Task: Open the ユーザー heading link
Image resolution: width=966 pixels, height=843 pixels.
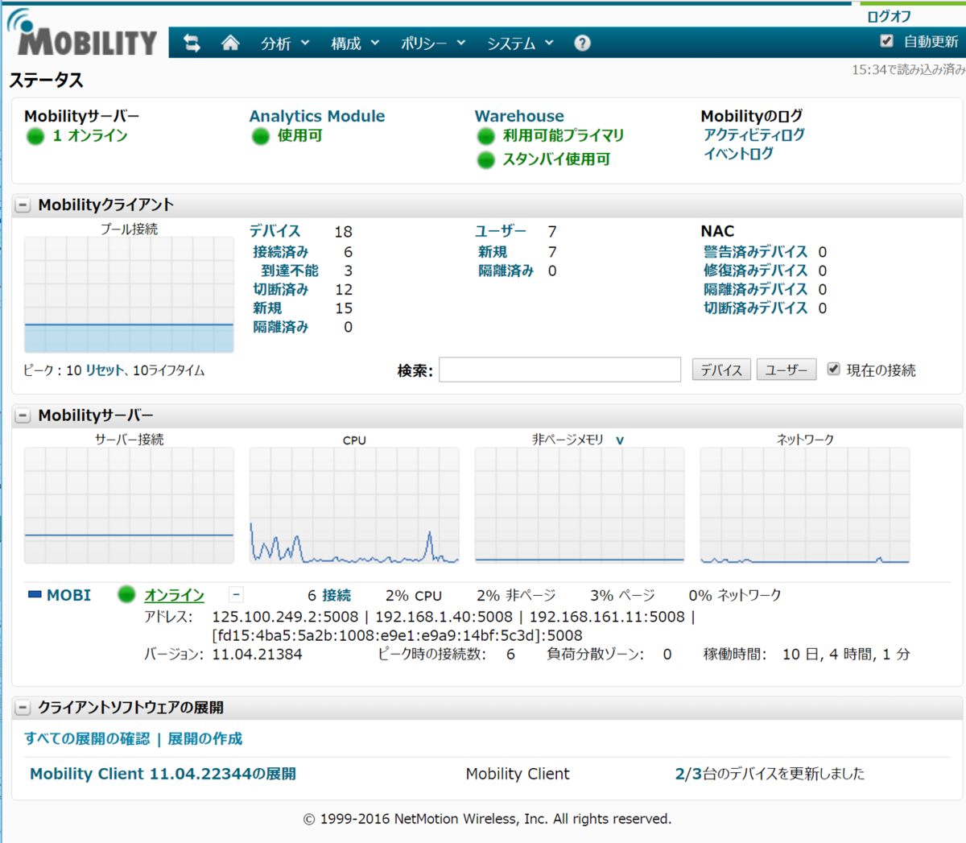Action: [x=501, y=231]
